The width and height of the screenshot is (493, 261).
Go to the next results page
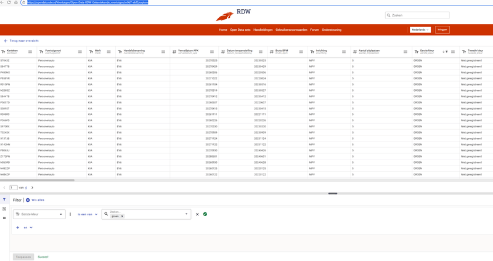(32, 188)
